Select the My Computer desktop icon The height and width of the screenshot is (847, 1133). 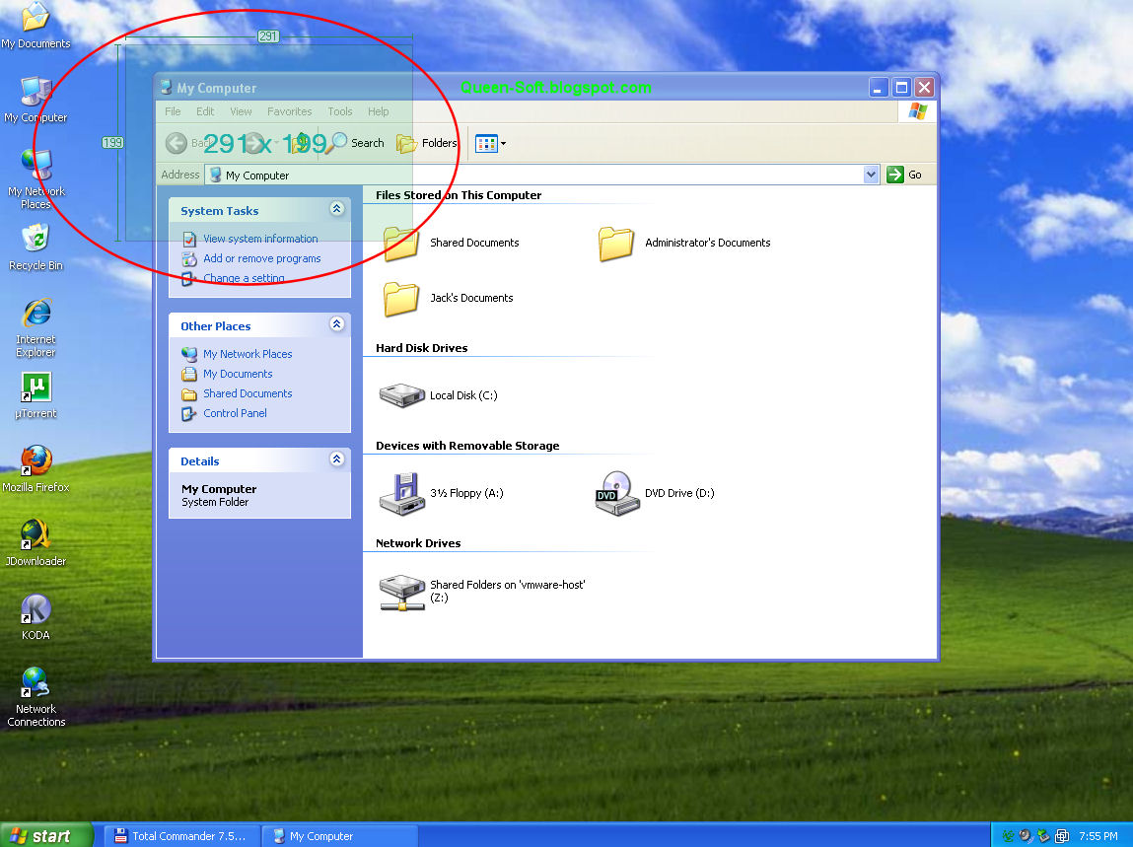tap(35, 99)
